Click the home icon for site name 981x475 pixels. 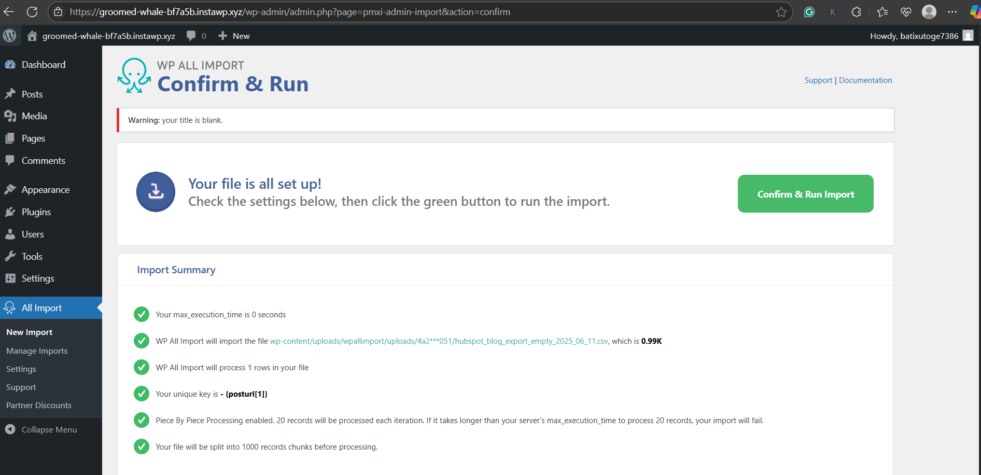point(32,35)
